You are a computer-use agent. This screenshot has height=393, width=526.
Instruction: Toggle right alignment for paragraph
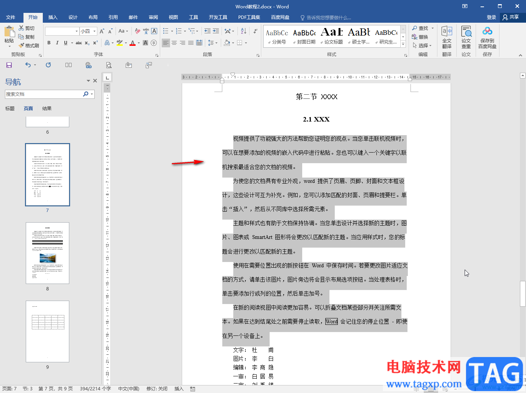[x=183, y=43]
